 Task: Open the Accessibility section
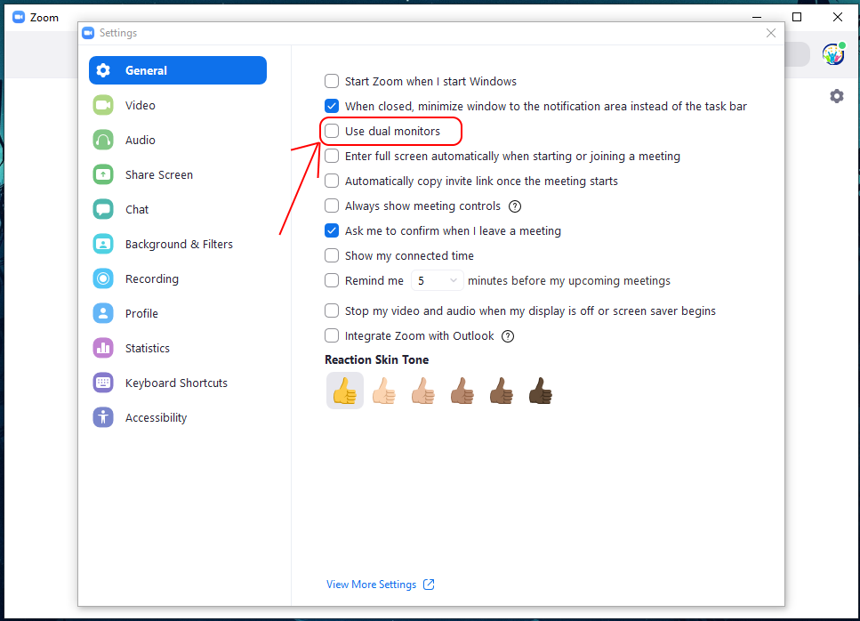click(178, 417)
